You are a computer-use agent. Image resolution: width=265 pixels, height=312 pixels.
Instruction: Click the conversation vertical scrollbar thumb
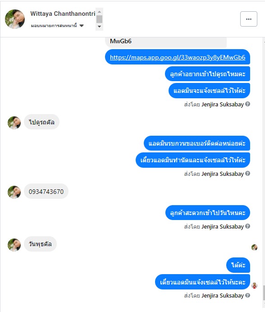[264, 293]
